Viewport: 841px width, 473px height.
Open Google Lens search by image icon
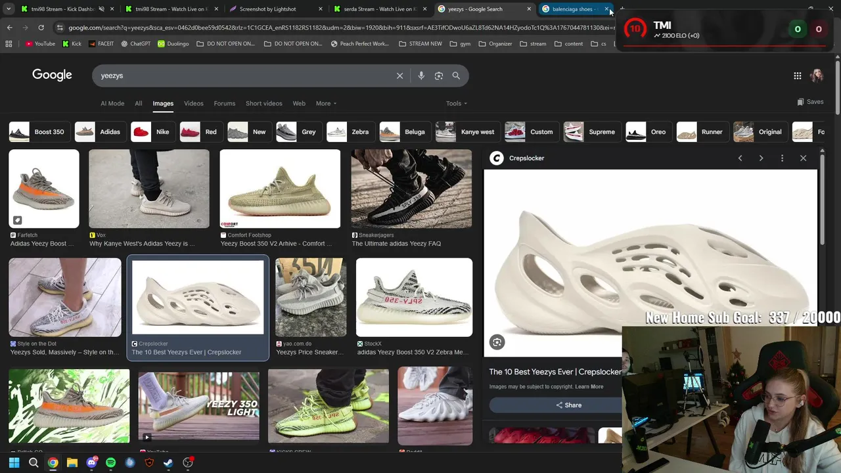[439, 76]
